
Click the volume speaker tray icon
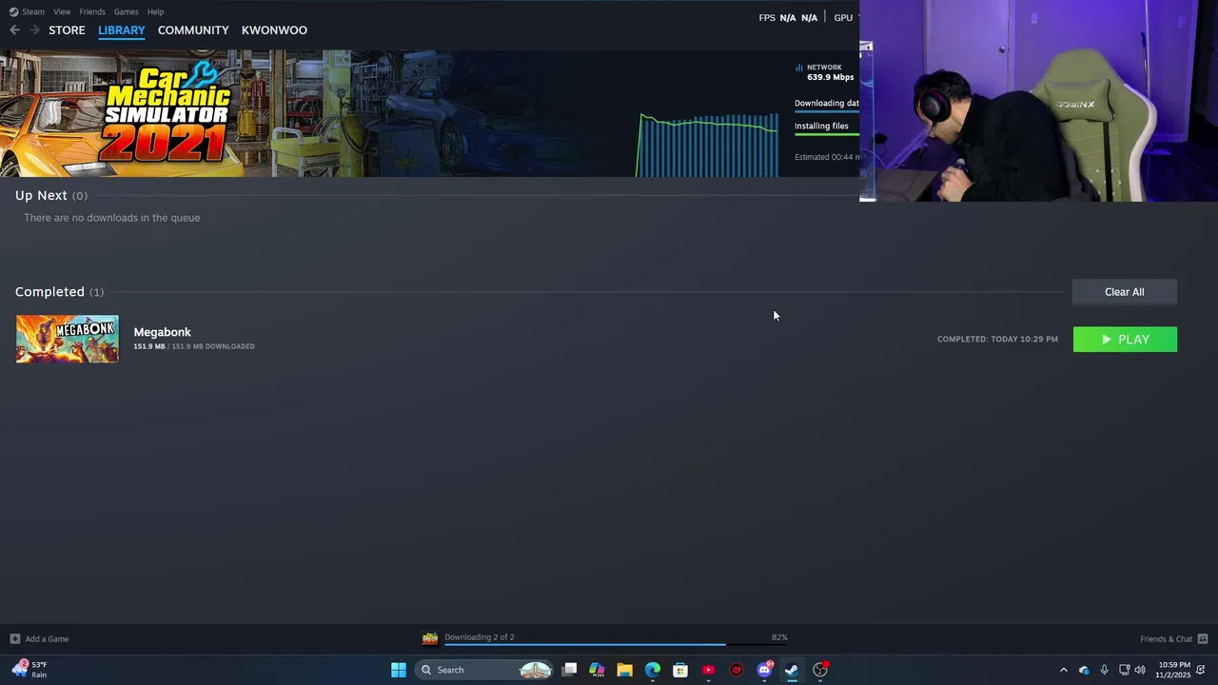pos(1140,670)
